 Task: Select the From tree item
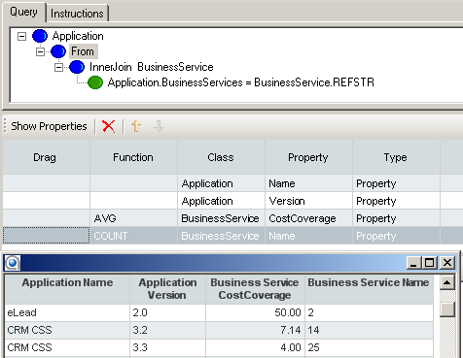pos(83,51)
